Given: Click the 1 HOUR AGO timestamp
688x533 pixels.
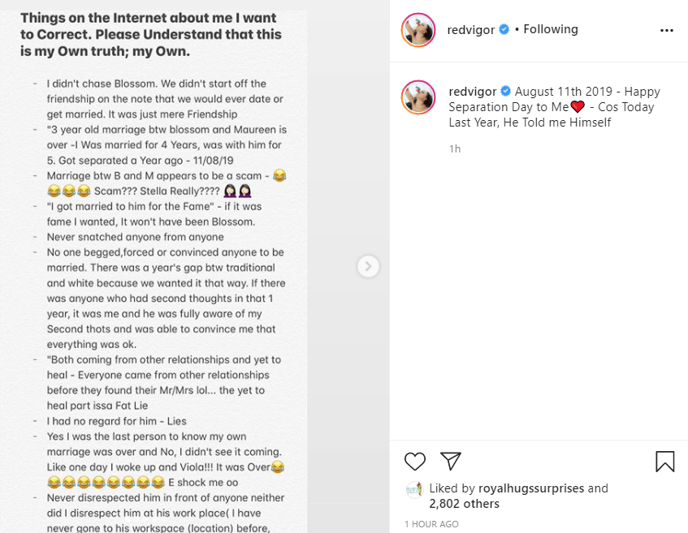Looking at the screenshot, I should pos(431,524).
